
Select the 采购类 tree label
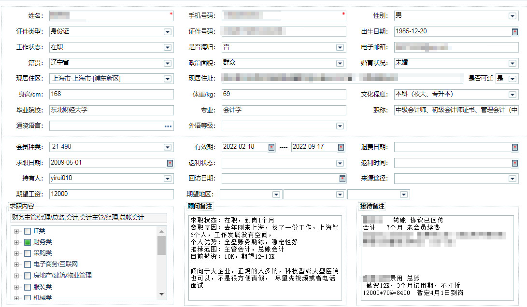[x=43, y=253]
